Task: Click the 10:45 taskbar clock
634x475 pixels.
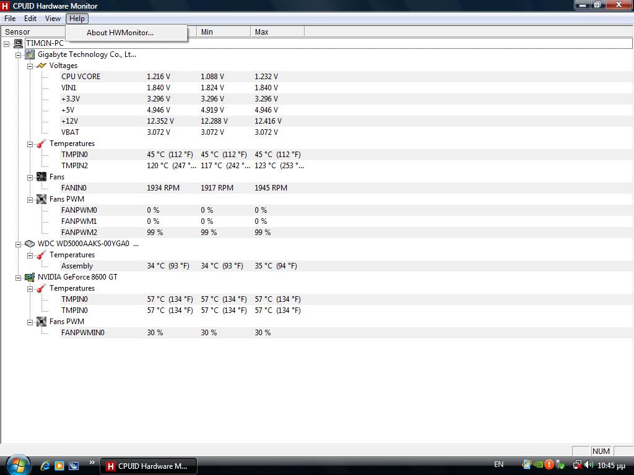Action: 611,466
